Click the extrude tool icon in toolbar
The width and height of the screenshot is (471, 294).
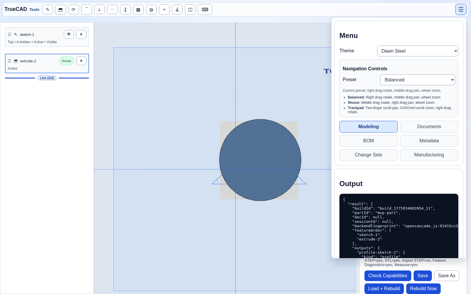click(61, 9)
